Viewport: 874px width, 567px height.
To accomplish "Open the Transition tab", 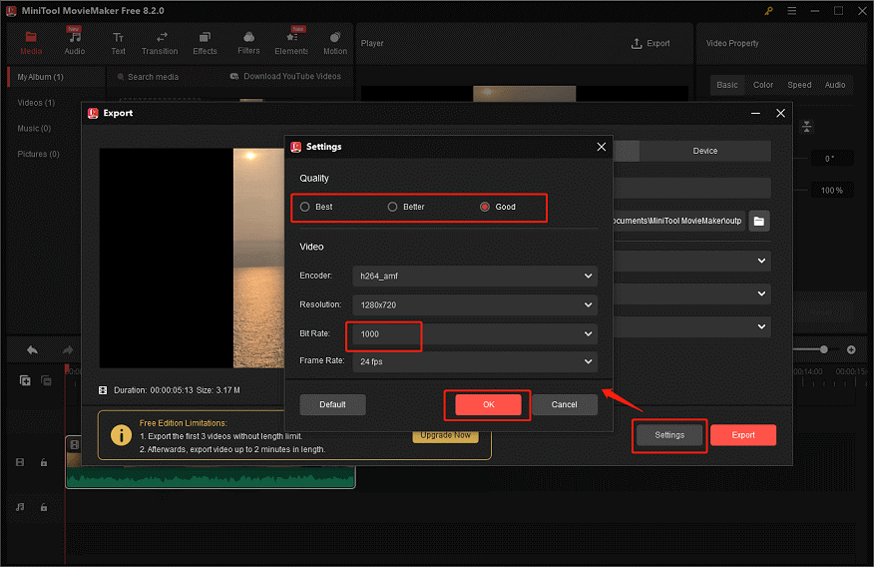I will [160, 43].
